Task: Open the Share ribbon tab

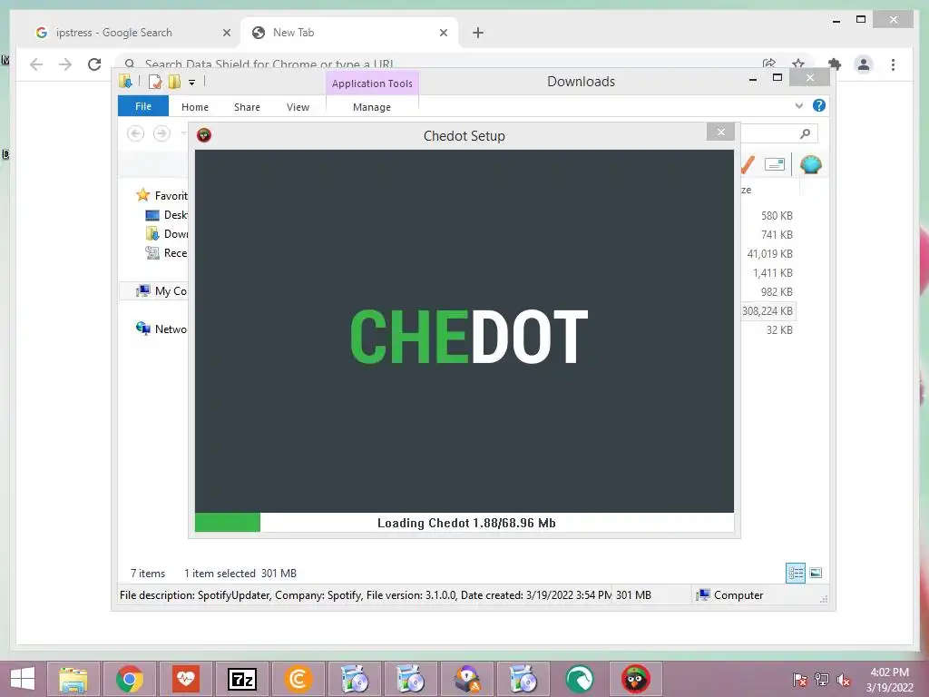Action: [247, 107]
